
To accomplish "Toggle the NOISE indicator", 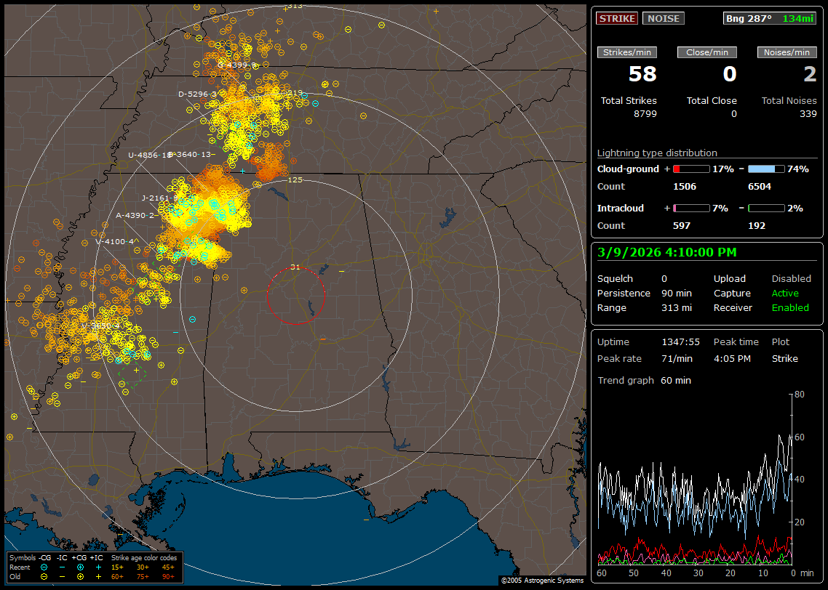I will (x=663, y=18).
